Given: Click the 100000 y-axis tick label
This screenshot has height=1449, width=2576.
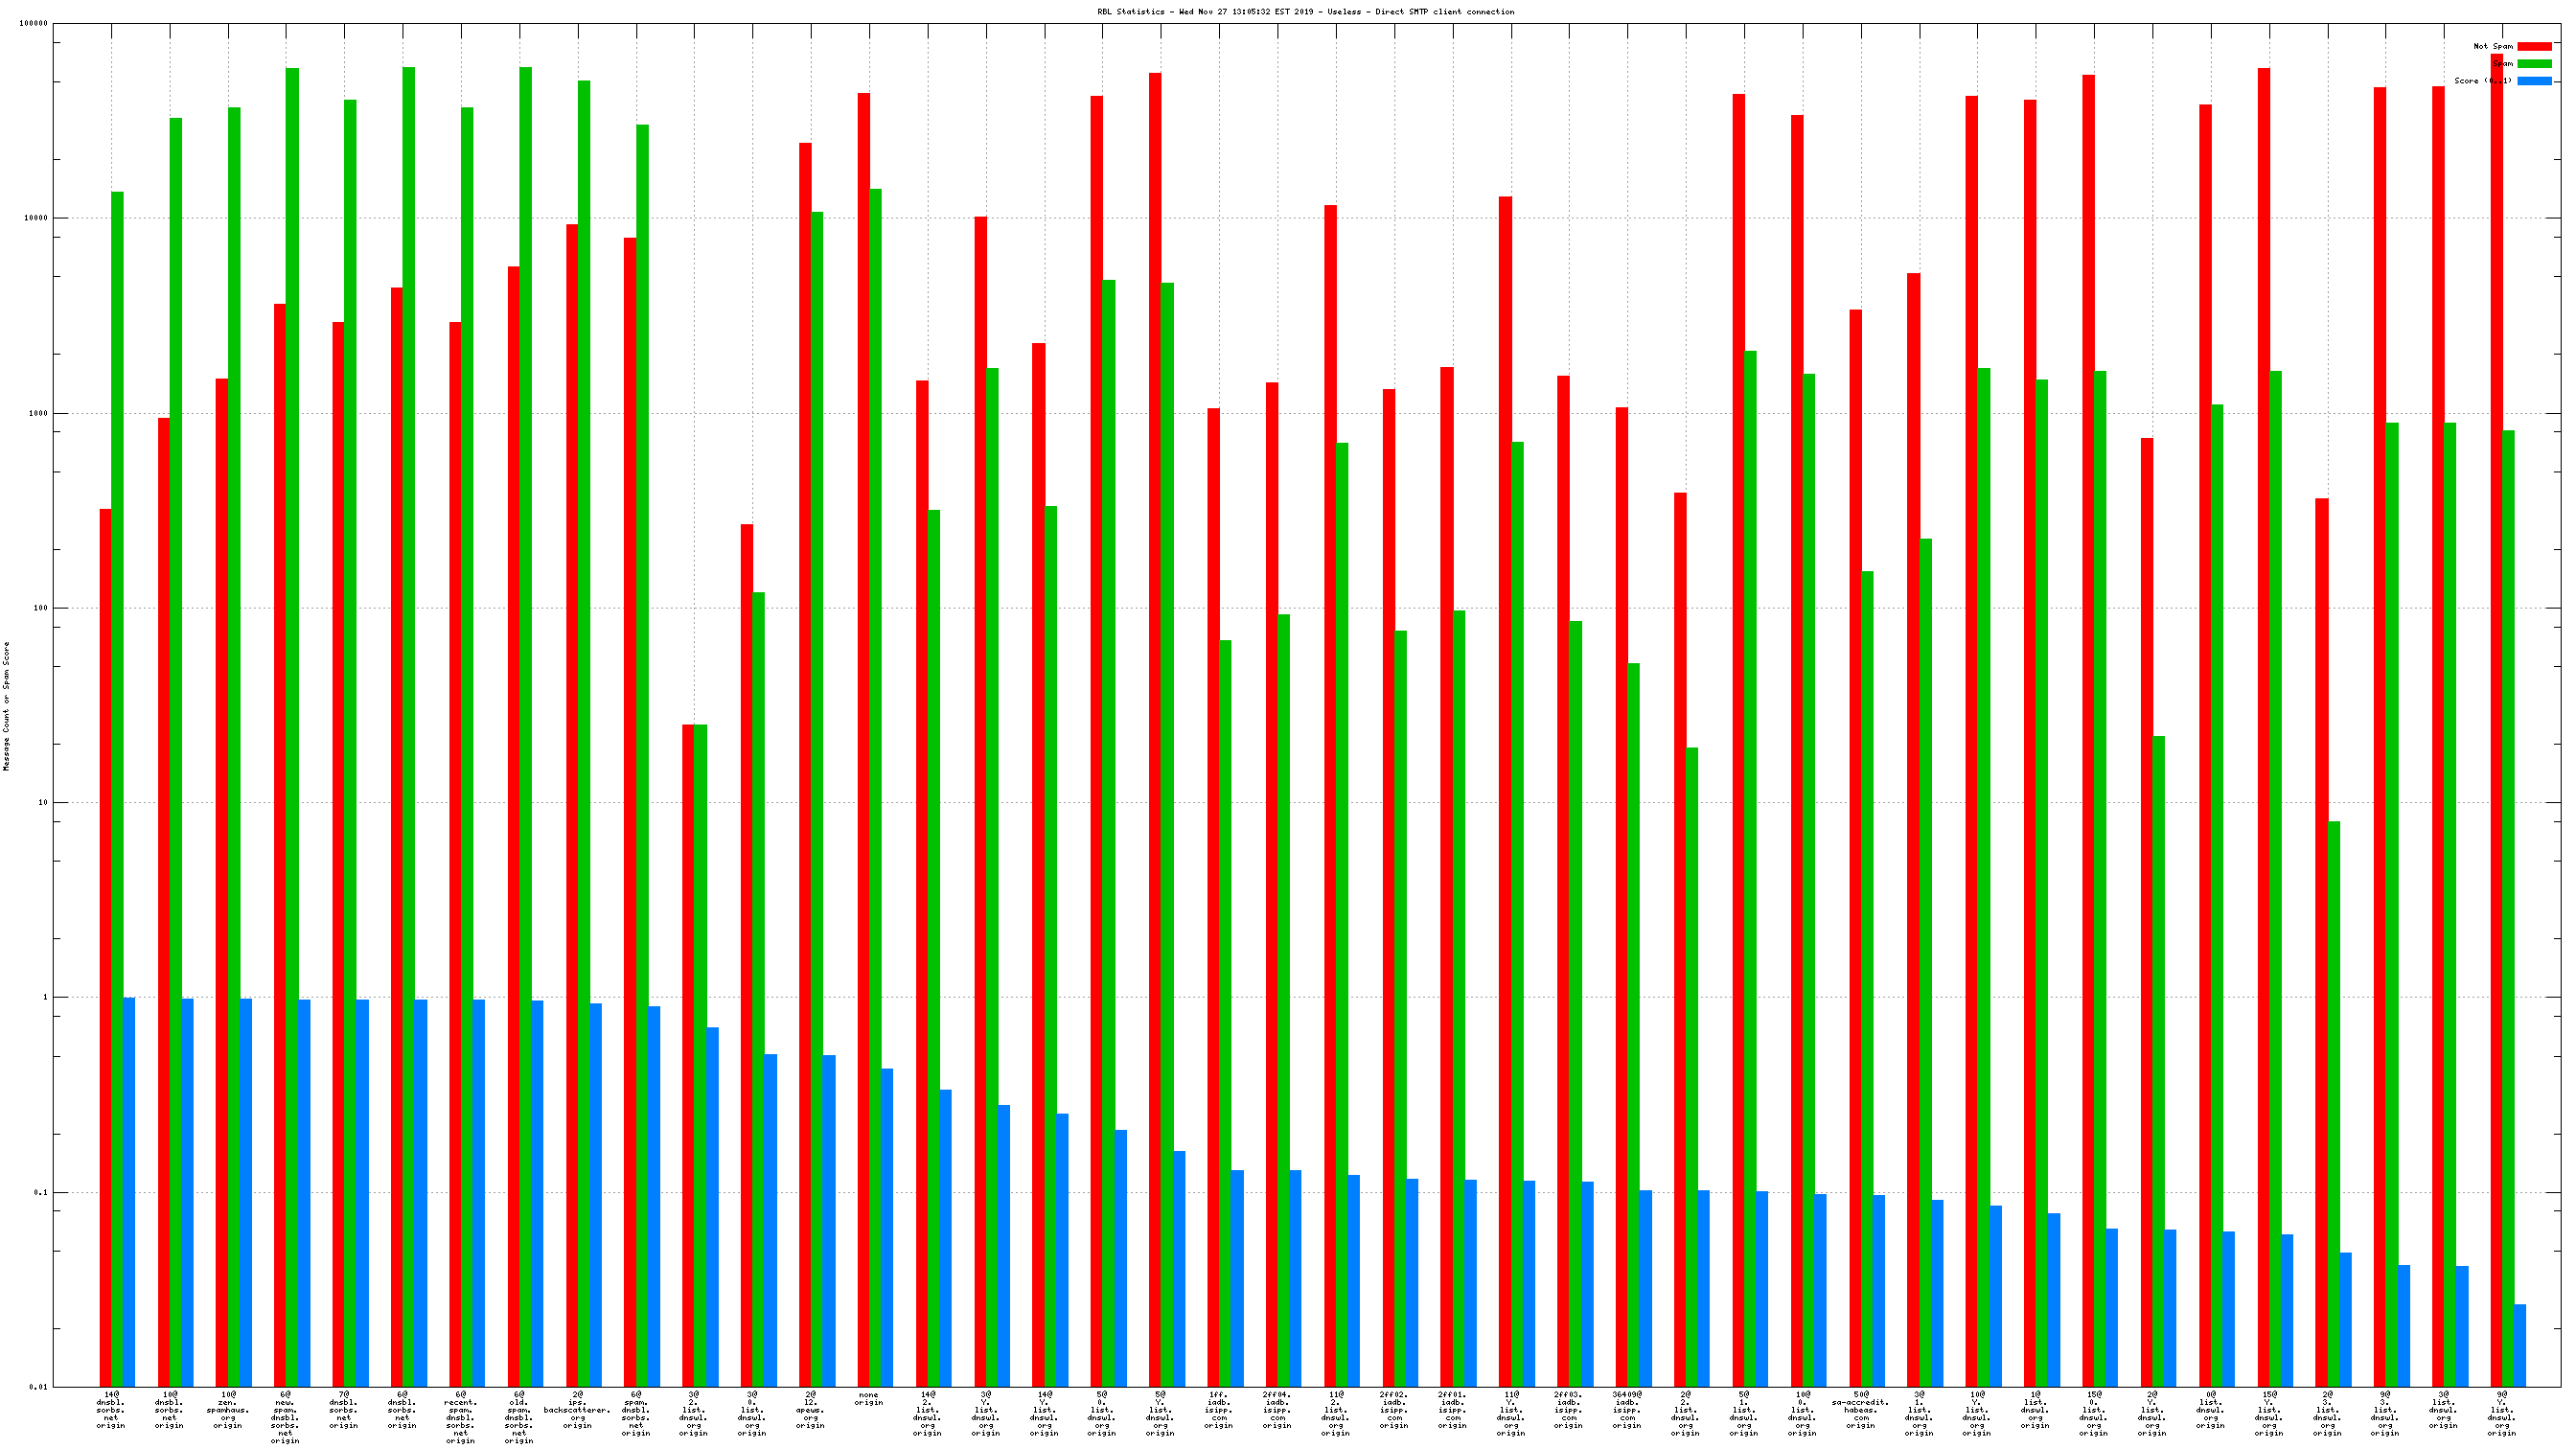Looking at the screenshot, I should pyautogui.click(x=33, y=24).
